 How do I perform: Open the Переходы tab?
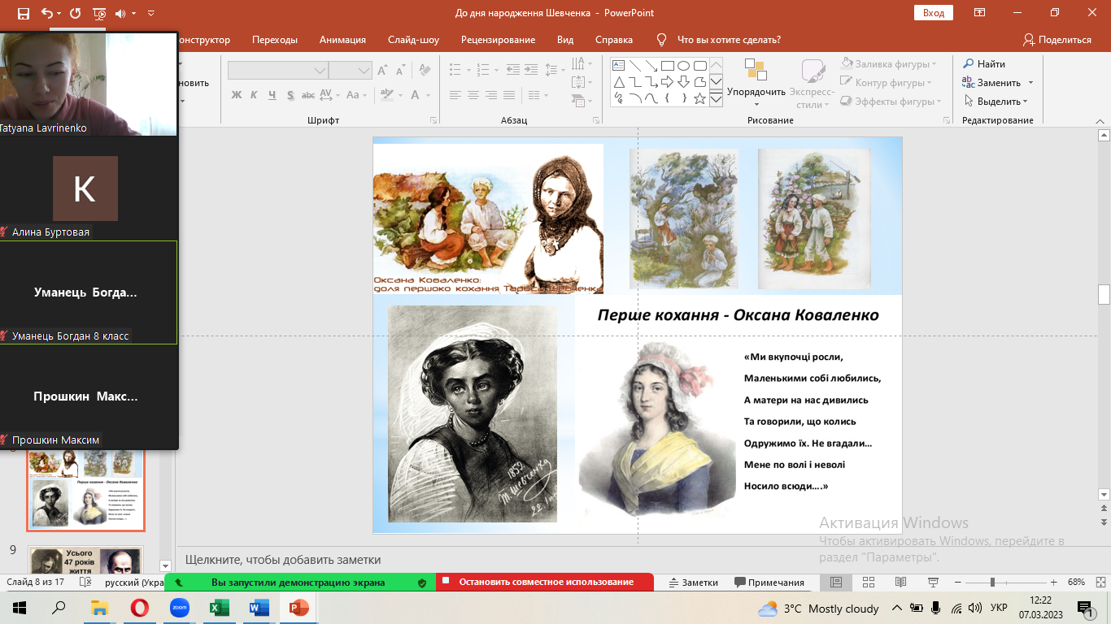(275, 40)
